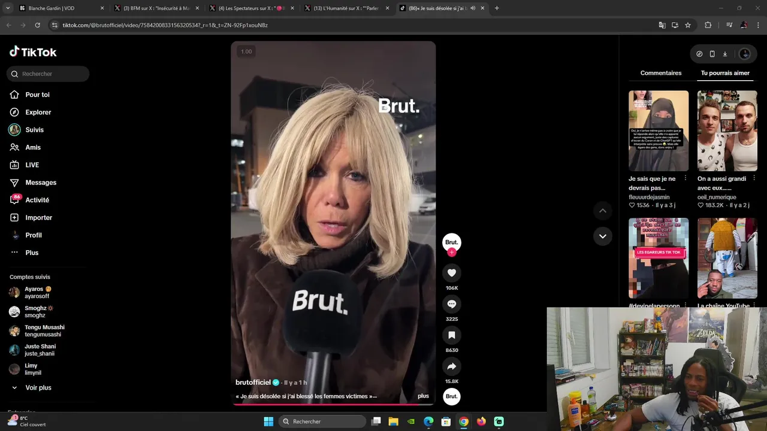Open Chrome media controls icon
The image size is (767, 431).
tap(729, 25)
